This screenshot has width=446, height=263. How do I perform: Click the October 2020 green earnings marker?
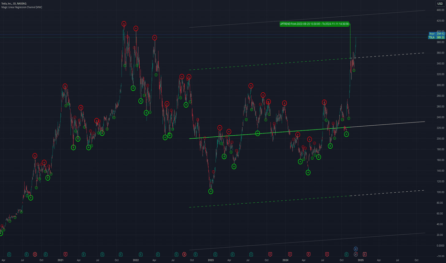[45, 254]
